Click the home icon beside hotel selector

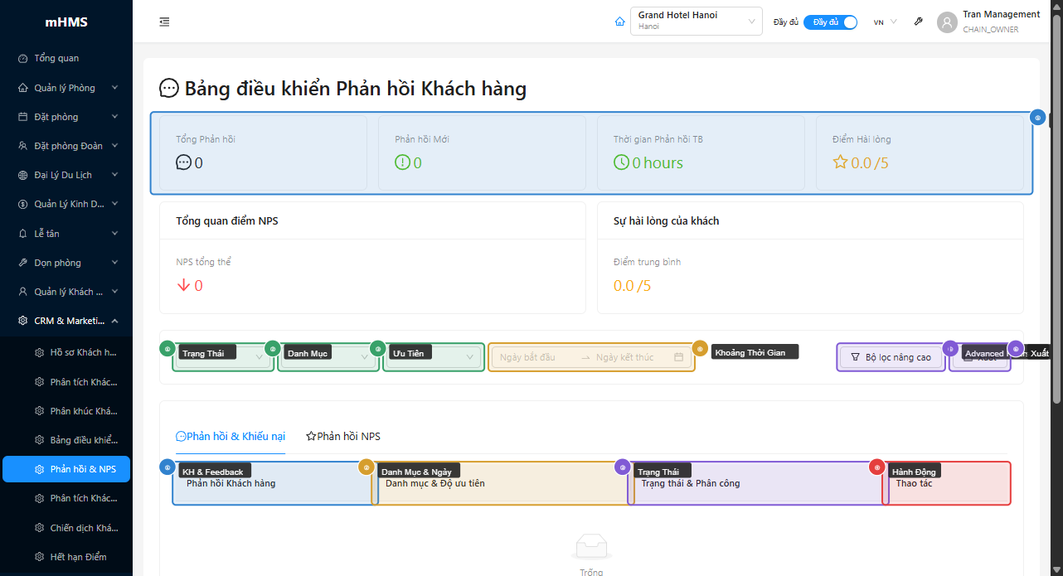click(x=619, y=22)
